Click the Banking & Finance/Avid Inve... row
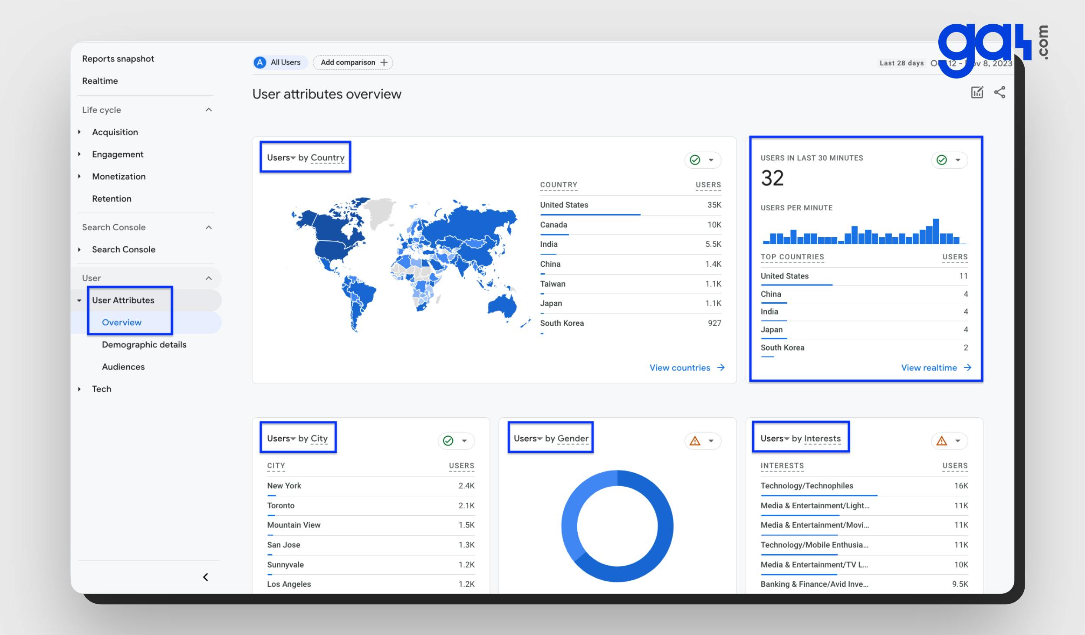The image size is (1085, 635). click(x=864, y=584)
